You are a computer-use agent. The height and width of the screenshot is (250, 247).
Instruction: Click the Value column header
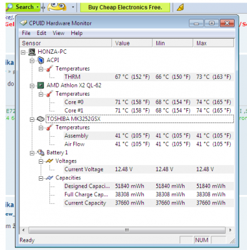point(132,43)
